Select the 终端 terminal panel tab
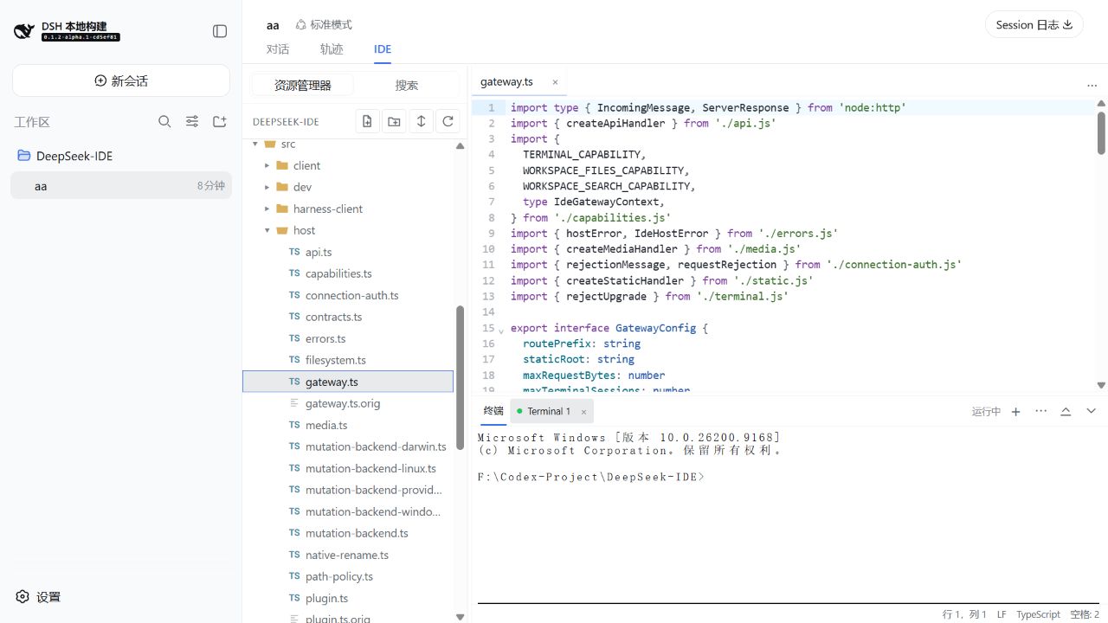Image resolution: width=1108 pixels, height=623 pixels. click(x=493, y=411)
